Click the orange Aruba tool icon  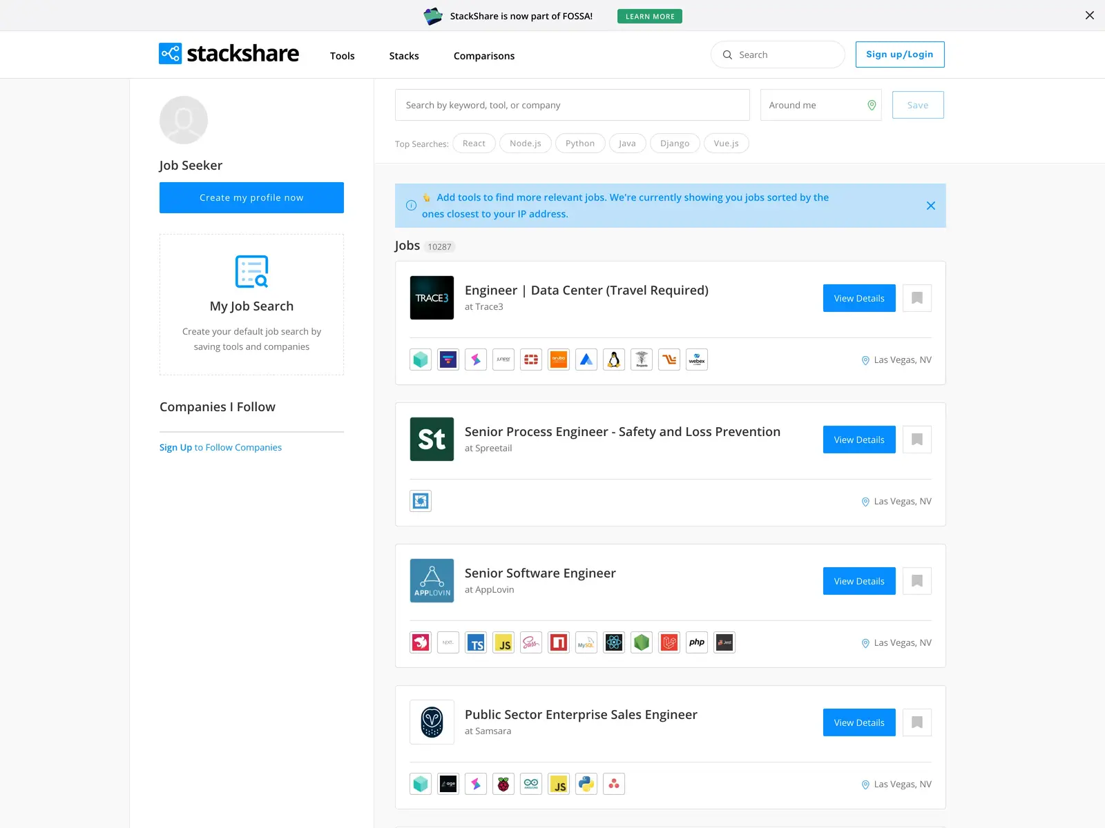tap(559, 359)
